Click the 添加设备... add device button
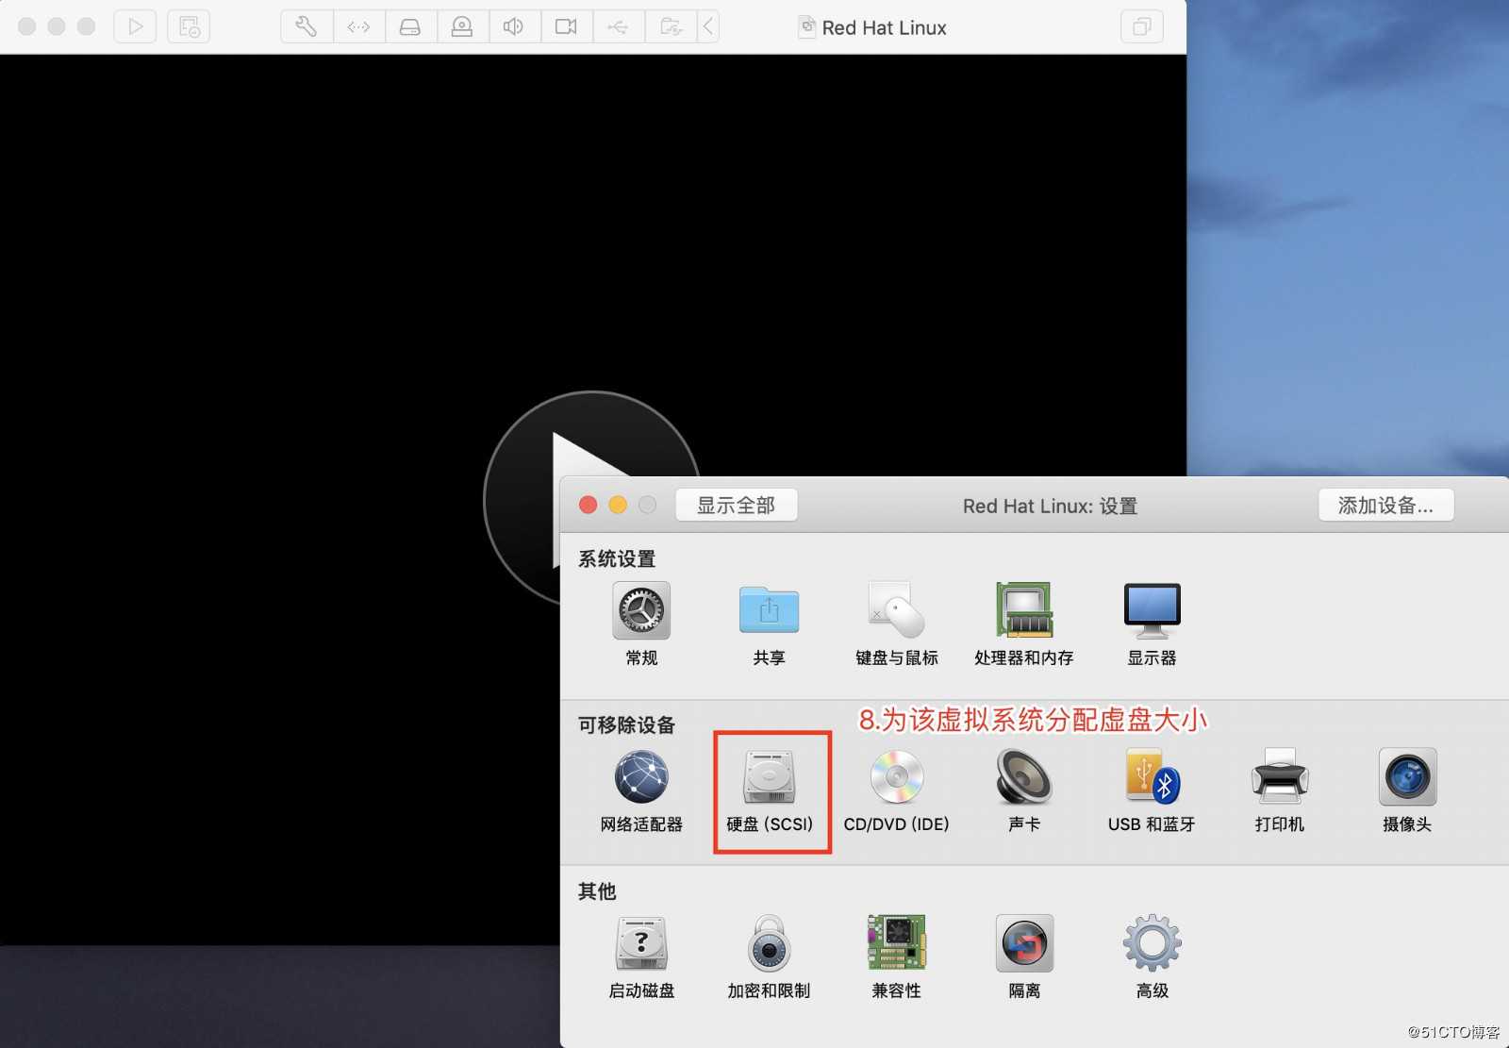 pos(1385,506)
